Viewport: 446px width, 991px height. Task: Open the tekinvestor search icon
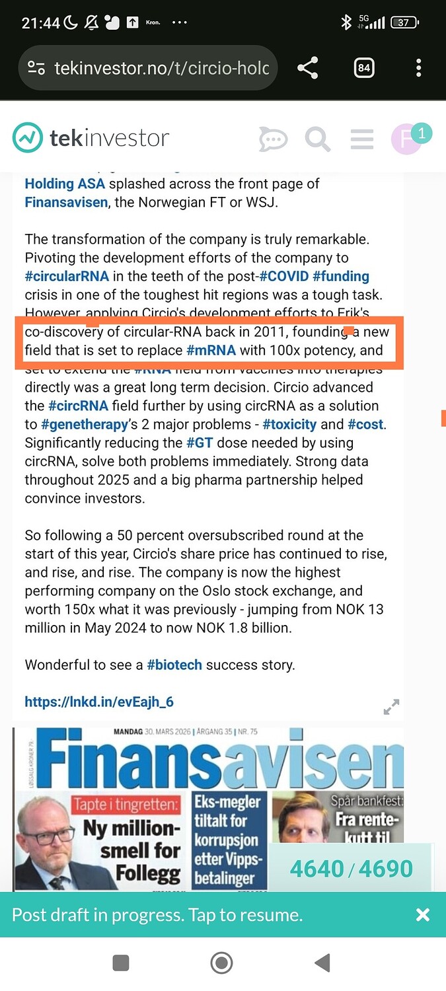[x=317, y=139]
